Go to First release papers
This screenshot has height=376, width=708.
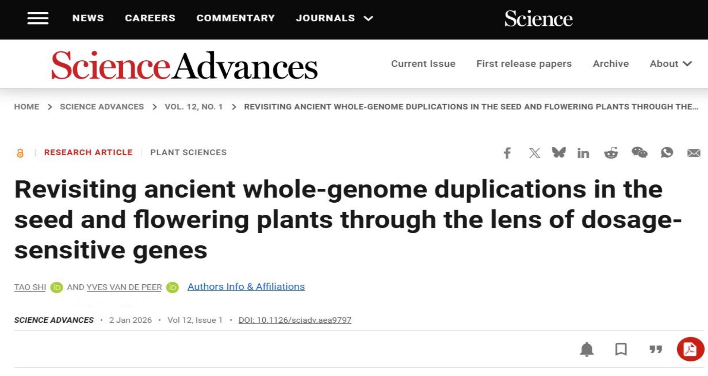(524, 64)
